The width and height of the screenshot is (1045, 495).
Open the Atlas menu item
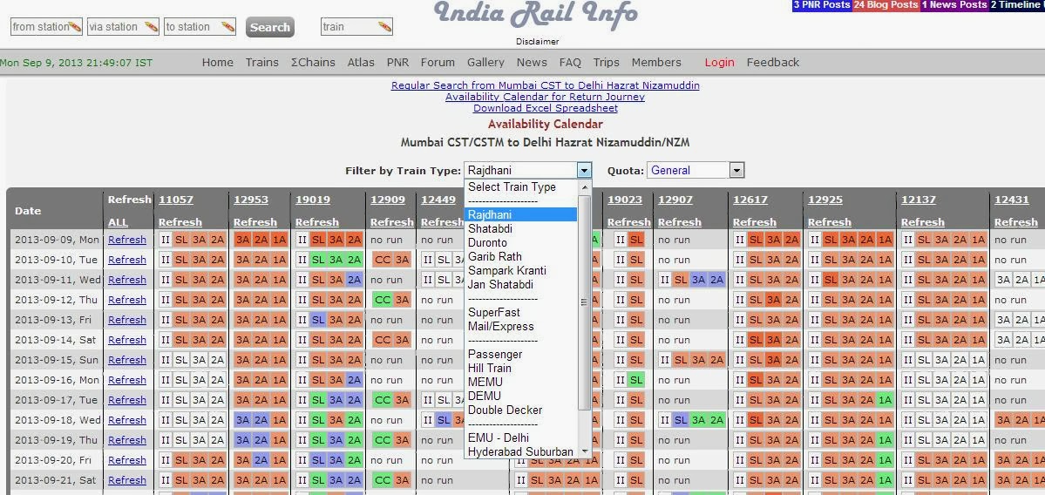pos(361,62)
